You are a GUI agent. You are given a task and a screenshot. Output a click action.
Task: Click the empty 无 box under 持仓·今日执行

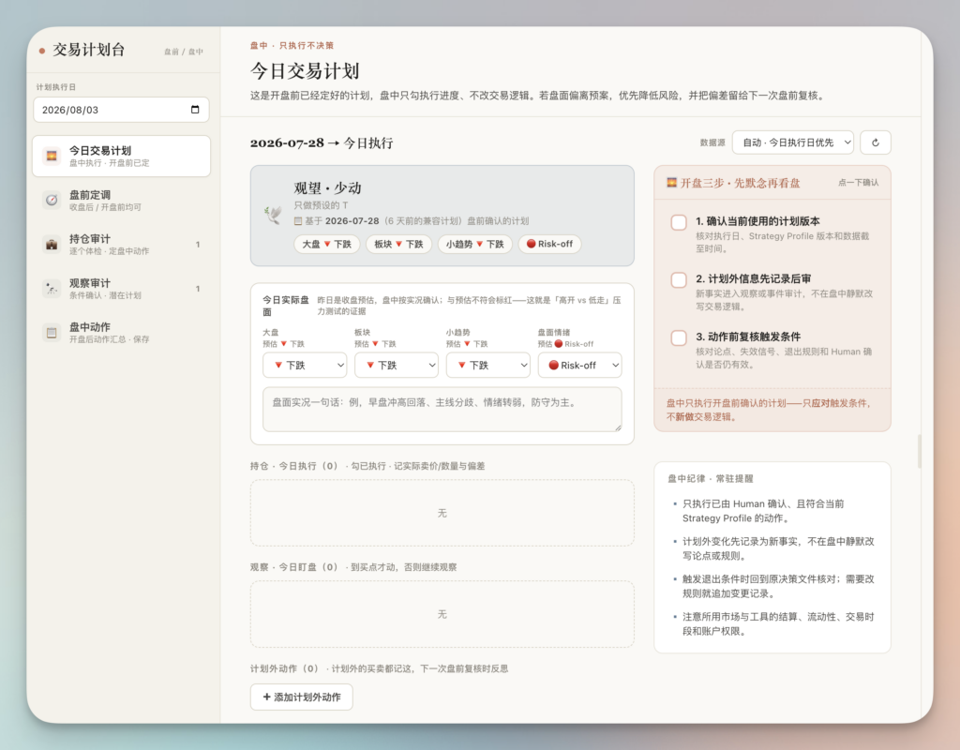442,513
